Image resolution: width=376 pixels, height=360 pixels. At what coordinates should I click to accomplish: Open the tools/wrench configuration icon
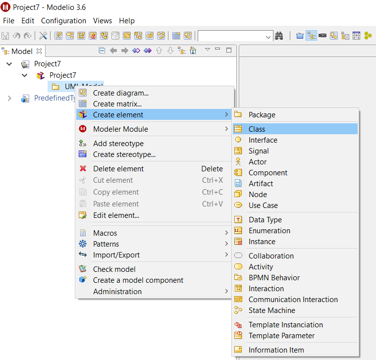click(x=43, y=36)
